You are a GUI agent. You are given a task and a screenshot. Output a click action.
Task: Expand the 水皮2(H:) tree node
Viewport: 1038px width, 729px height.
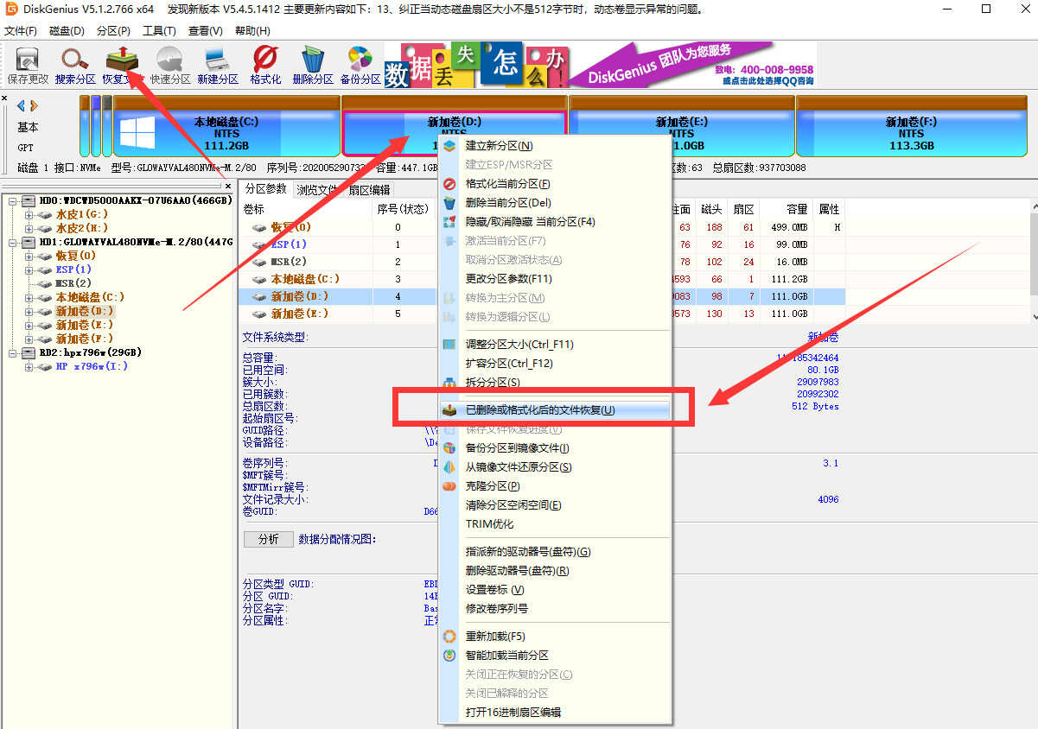click(x=29, y=228)
